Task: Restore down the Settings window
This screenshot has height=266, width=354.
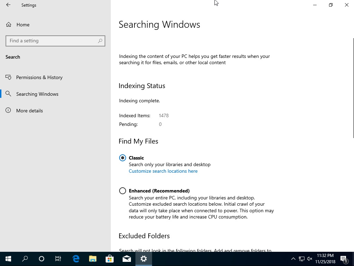Action: 331,5
